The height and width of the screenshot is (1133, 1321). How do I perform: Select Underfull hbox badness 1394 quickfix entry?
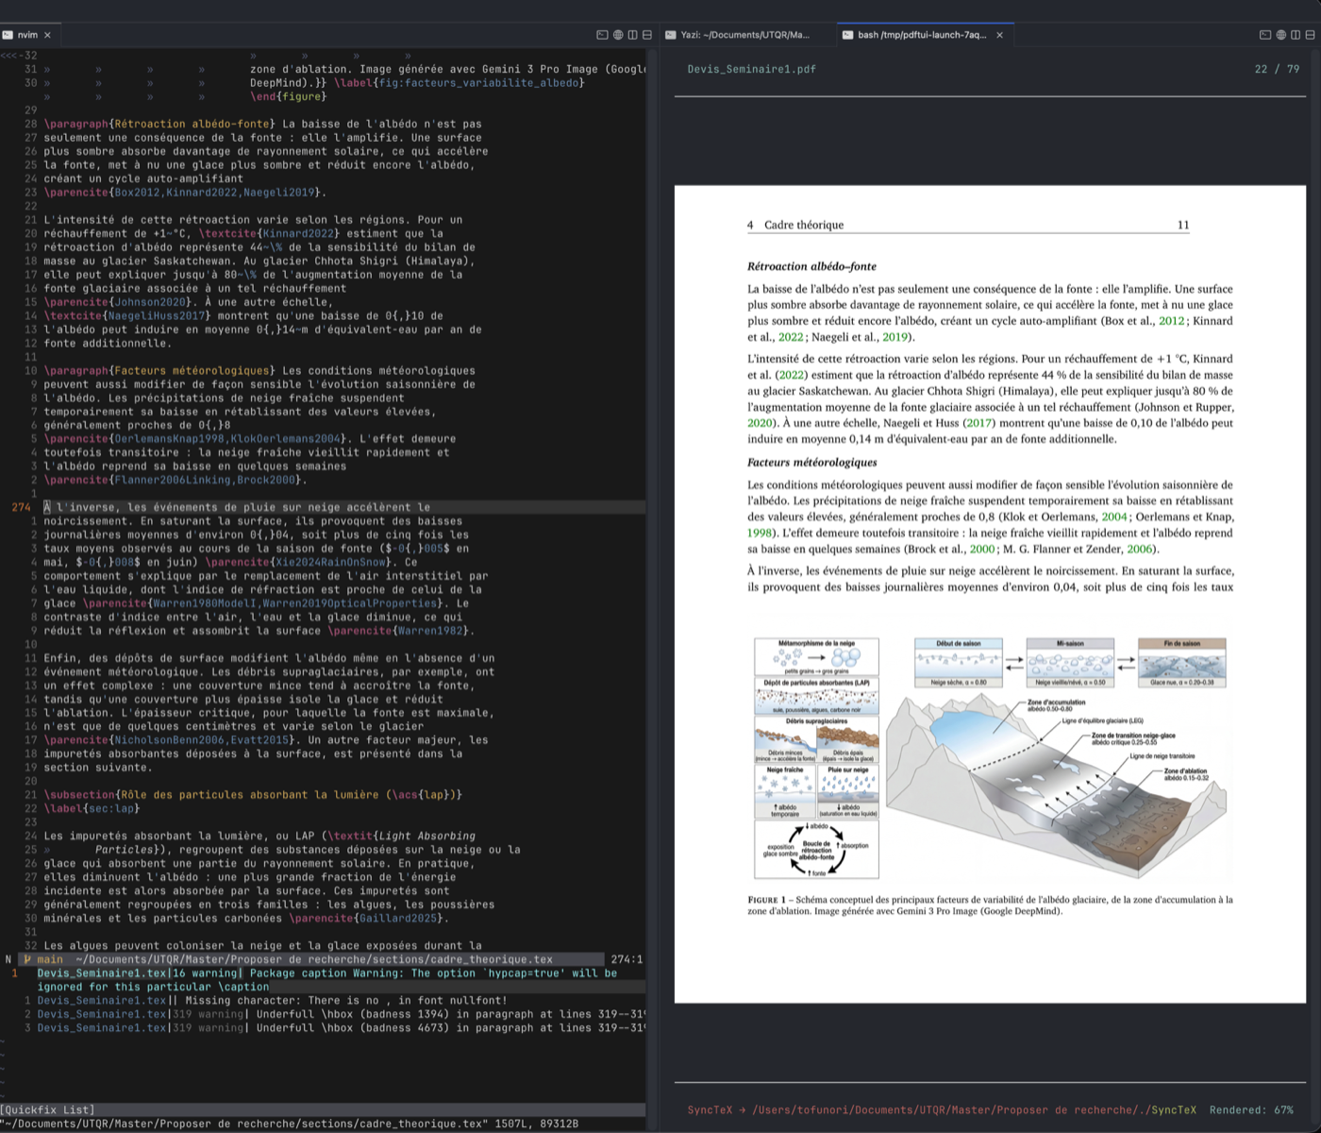(340, 1014)
